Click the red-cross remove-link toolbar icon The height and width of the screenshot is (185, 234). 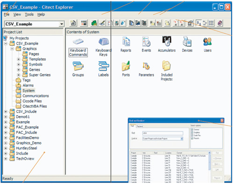tap(159, 23)
